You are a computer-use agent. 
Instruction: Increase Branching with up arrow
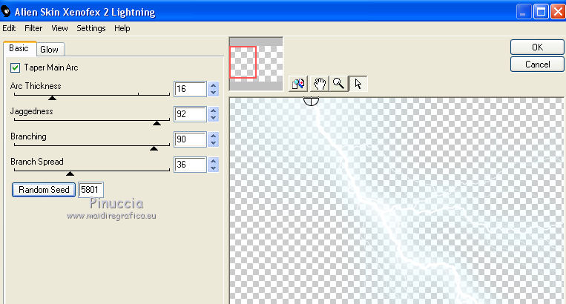214,136
